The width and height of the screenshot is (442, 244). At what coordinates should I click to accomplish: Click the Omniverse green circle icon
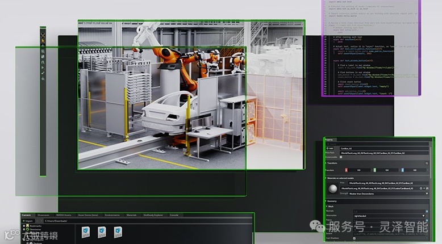28,229
